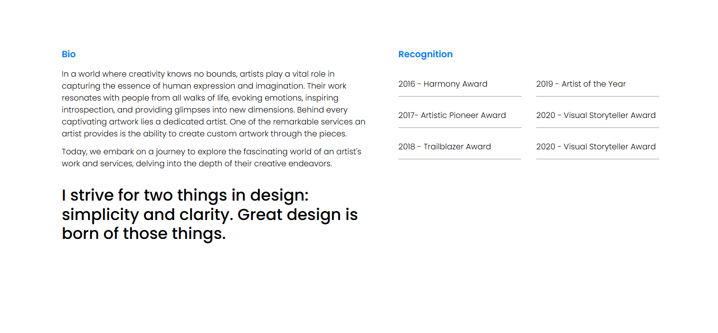The height and width of the screenshot is (333, 718).
Task: Click the divider line under Harmony Award
Action: 460,96
